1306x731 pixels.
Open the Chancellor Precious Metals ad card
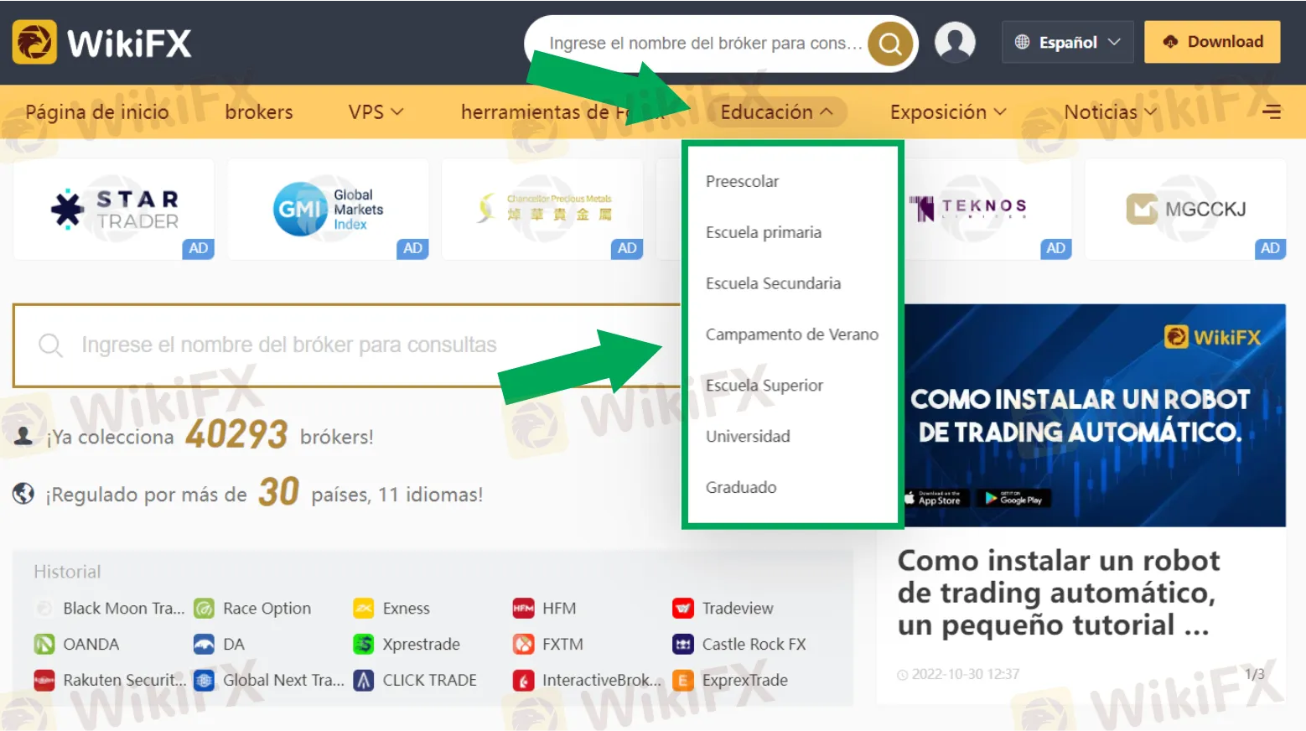[x=542, y=209]
